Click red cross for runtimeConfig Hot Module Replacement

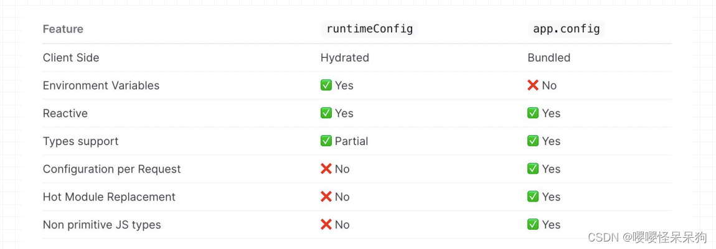point(326,197)
